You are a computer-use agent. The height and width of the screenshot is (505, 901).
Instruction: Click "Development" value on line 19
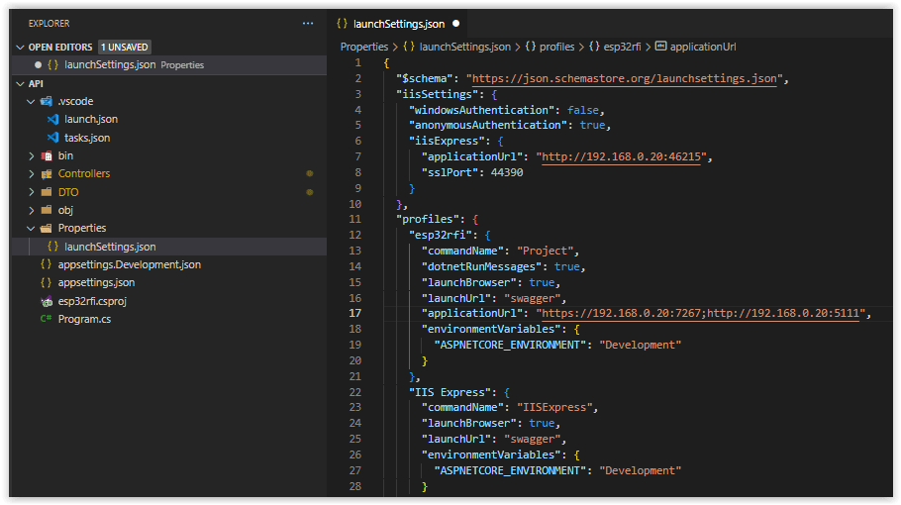tap(640, 345)
